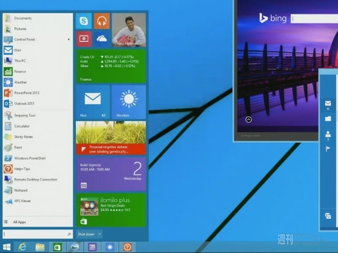Open Documents in Start menu list
338x253 pixels.
pos(38,19)
